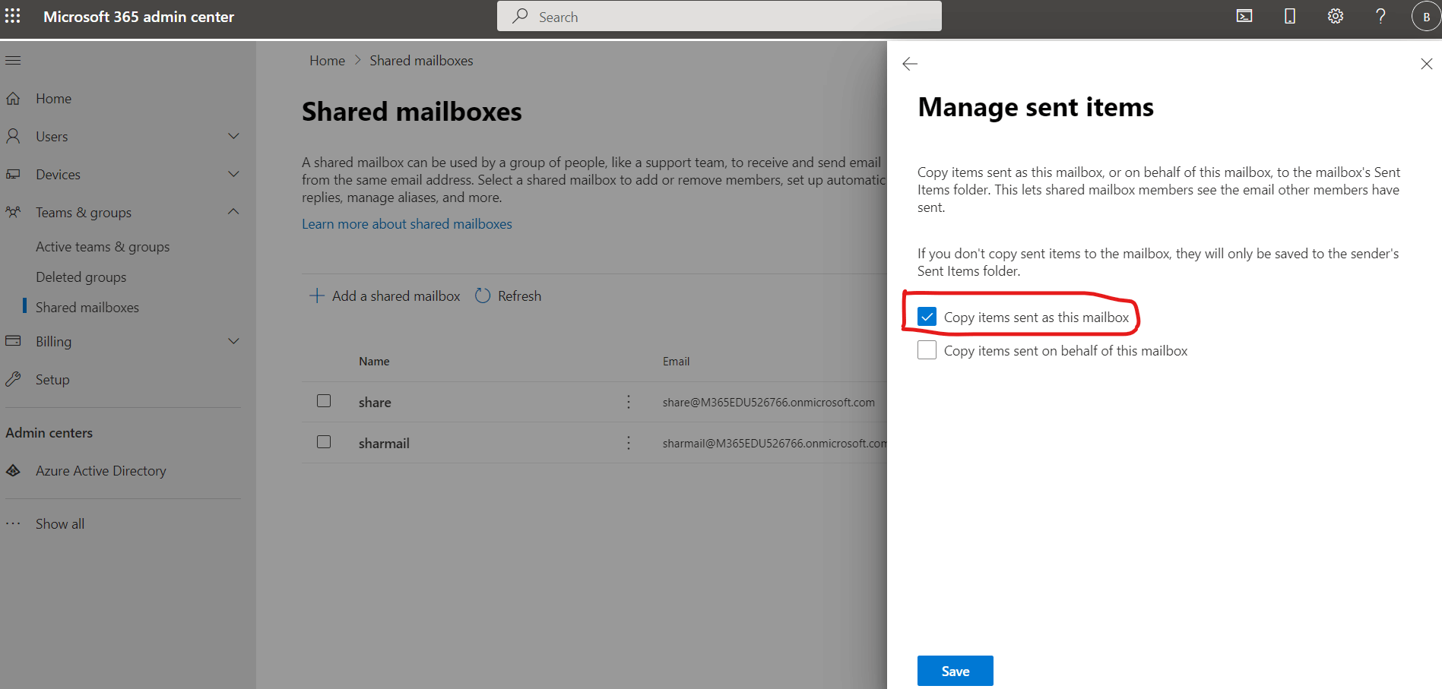Open the account profile avatar
Screen dimensions: 1442x689
point(1426,16)
